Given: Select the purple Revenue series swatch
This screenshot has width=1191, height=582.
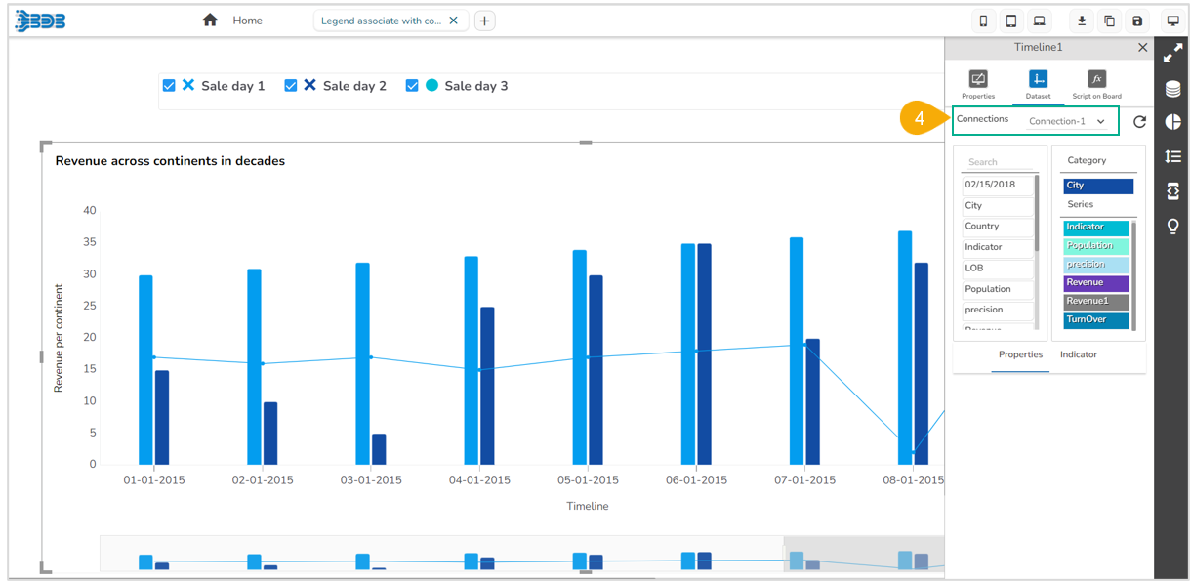Looking at the screenshot, I should point(1096,283).
